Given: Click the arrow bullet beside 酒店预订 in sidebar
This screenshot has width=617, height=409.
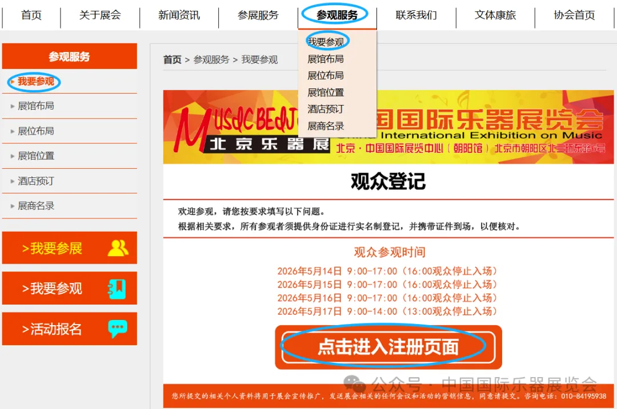Looking at the screenshot, I should pyautogui.click(x=12, y=181).
